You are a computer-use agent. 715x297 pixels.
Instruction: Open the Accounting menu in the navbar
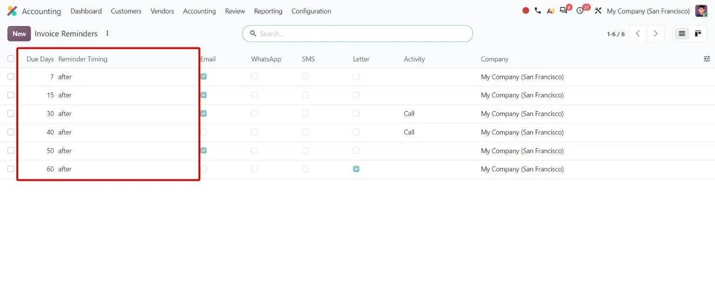(x=199, y=11)
